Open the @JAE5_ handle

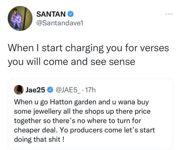[x=68, y=90]
